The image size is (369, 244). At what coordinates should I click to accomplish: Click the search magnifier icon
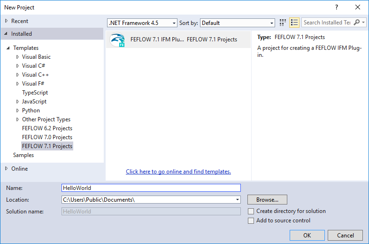(x=356, y=23)
